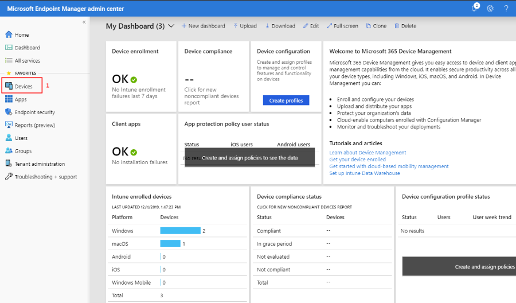Expand the My Dashboard (3) dropdown chevron
The height and width of the screenshot is (303, 516).
pos(171,26)
